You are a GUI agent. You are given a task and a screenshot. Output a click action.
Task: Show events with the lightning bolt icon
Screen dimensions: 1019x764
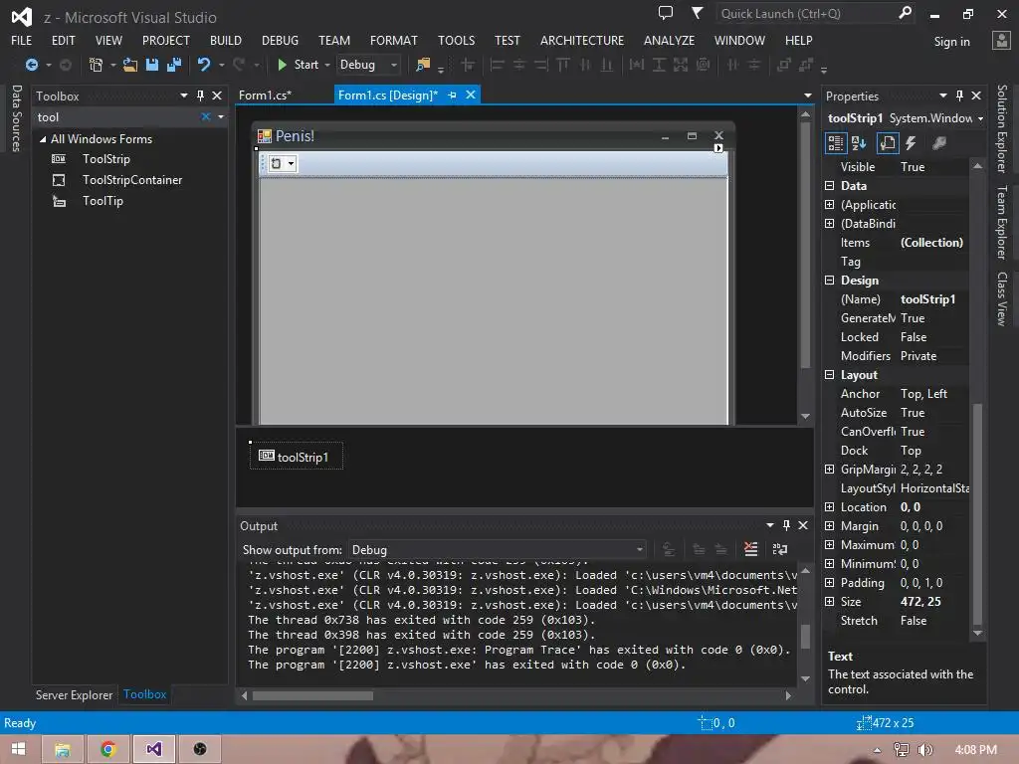click(x=912, y=143)
